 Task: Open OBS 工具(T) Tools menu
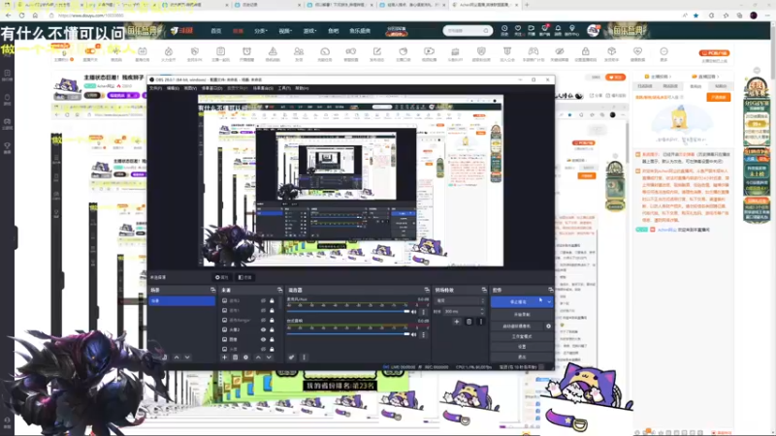(x=284, y=88)
